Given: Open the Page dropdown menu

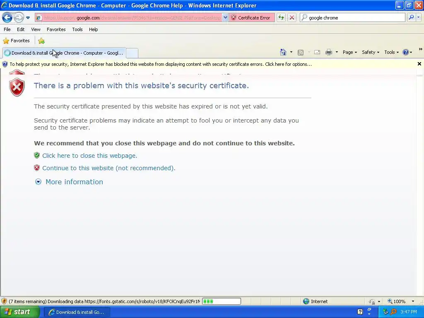Looking at the screenshot, I should (349, 52).
